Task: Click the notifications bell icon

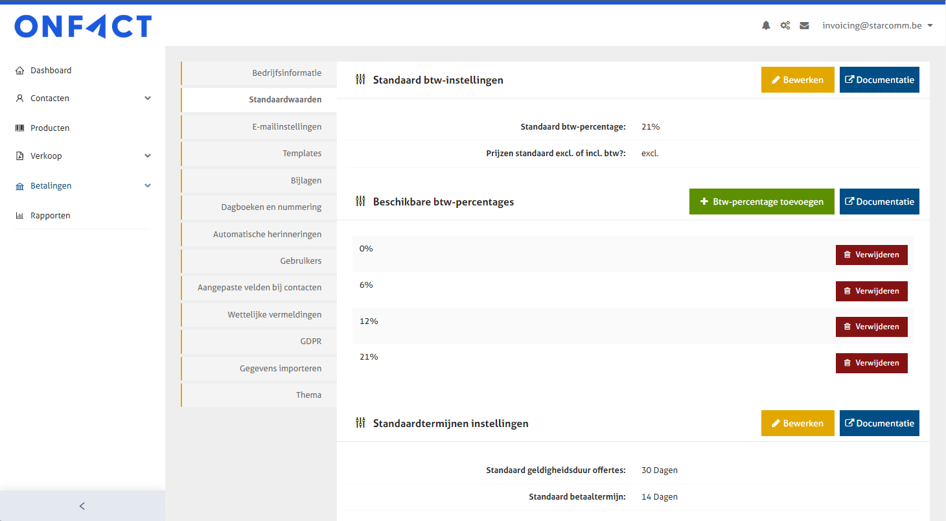Action: tap(766, 26)
